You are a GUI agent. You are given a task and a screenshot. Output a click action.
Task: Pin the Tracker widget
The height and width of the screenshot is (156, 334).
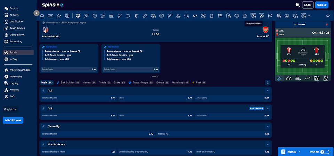point(327,24)
